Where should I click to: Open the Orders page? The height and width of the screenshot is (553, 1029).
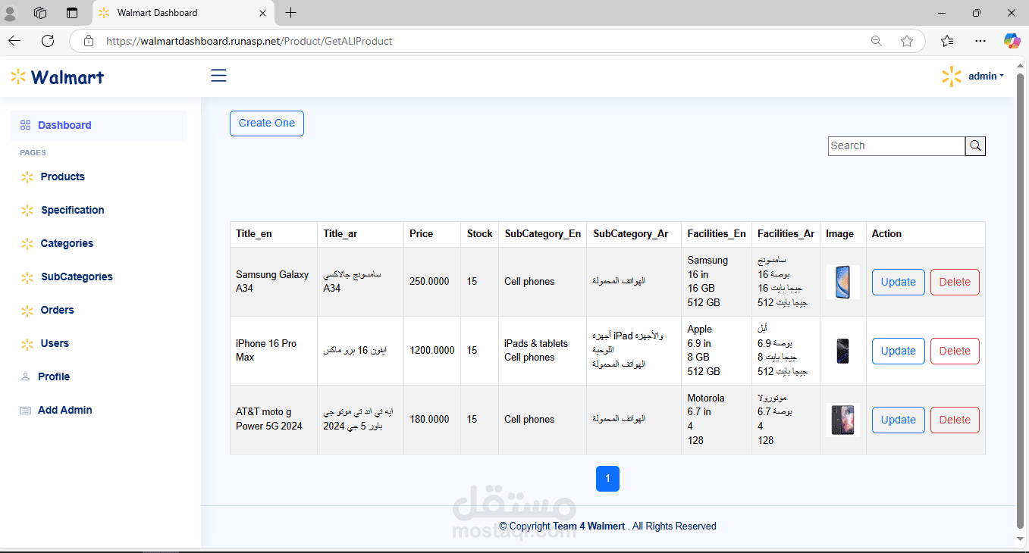pyautogui.click(x=58, y=310)
